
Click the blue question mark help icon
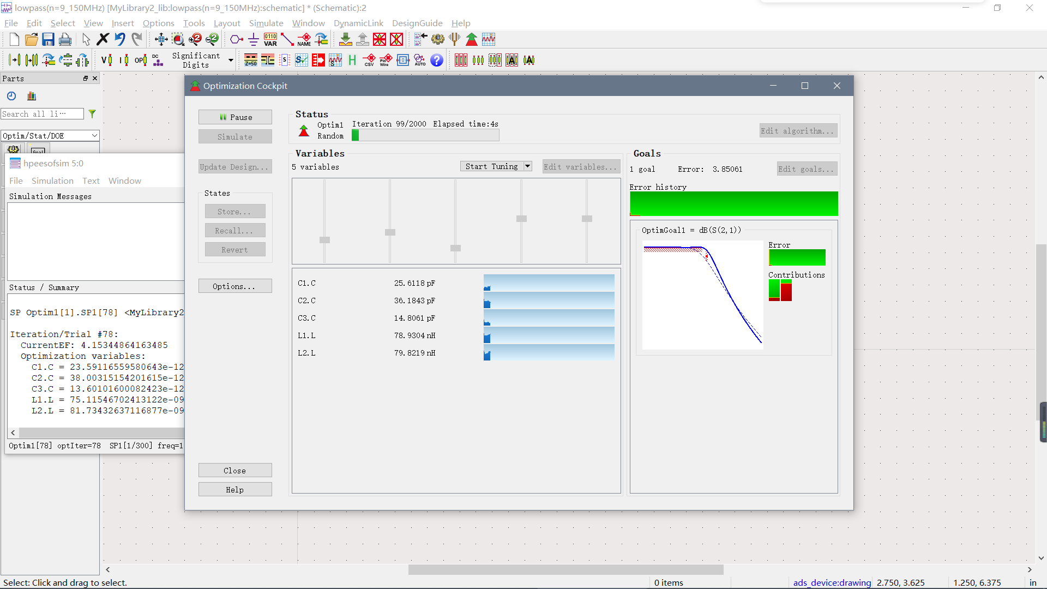tap(437, 60)
